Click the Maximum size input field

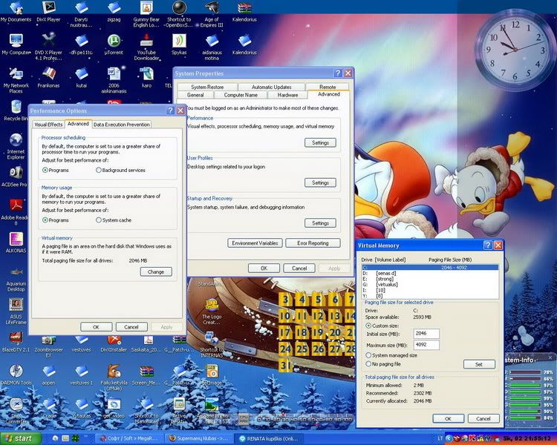[x=426, y=345]
